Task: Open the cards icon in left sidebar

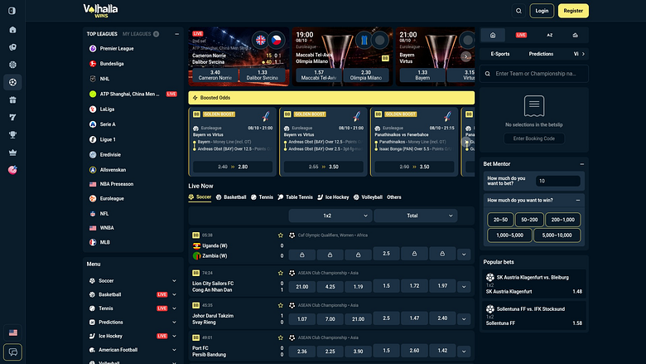Action: tap(12, 47)
